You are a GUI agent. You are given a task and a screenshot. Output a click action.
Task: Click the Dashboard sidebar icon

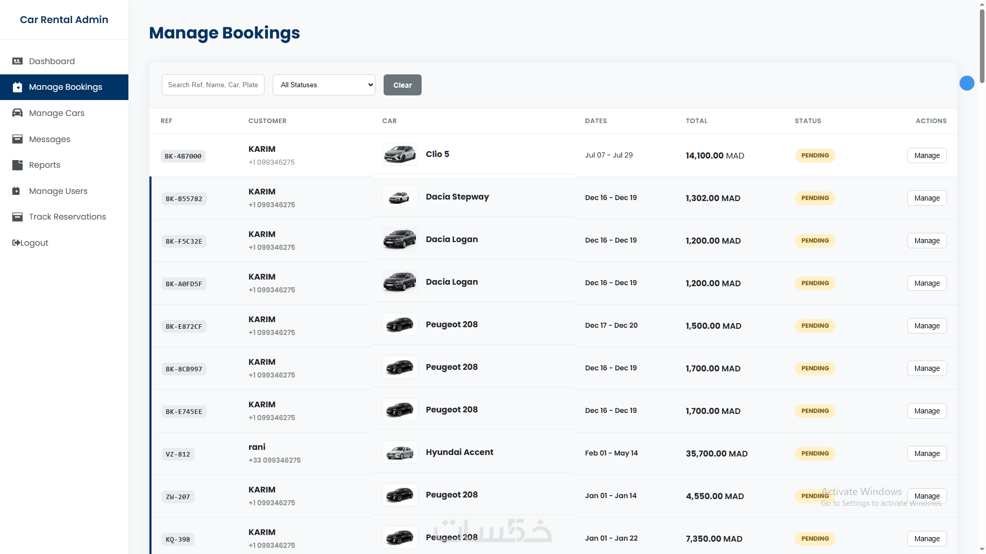[17, 61]
